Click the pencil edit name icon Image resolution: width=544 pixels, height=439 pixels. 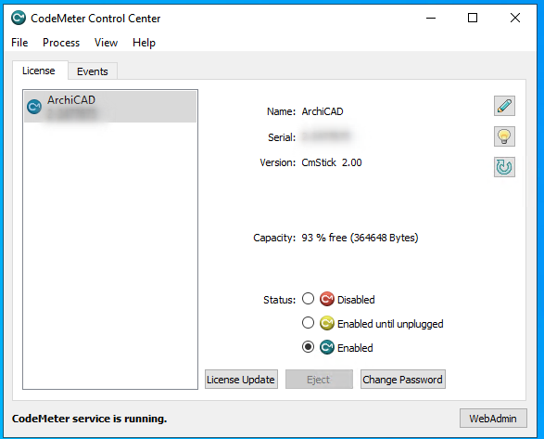pyautogui.click(x=504, y=106)
